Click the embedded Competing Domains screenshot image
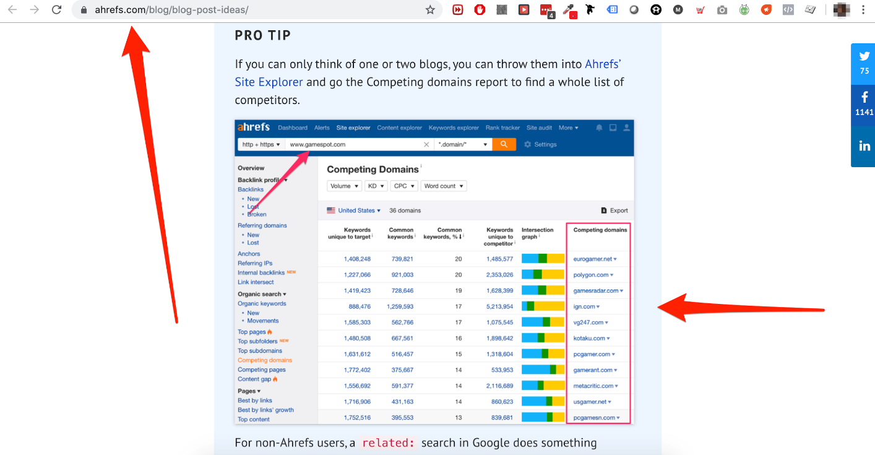 [434, 272]
